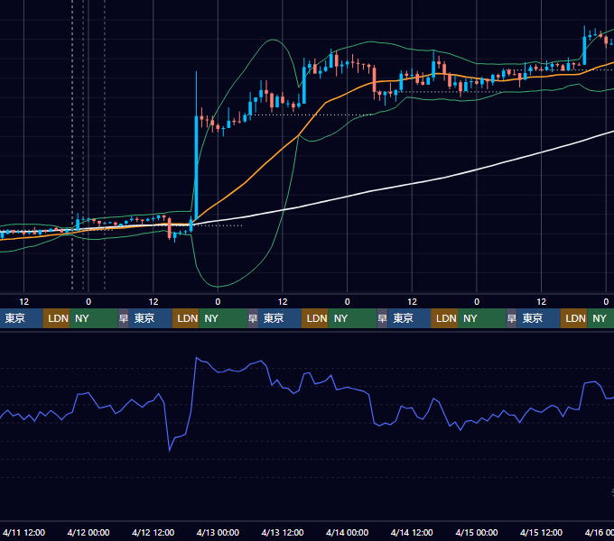Screen dimensions: 614x541
Task: Click the 4/13 12:00 date label
Action: click(283, 532)
